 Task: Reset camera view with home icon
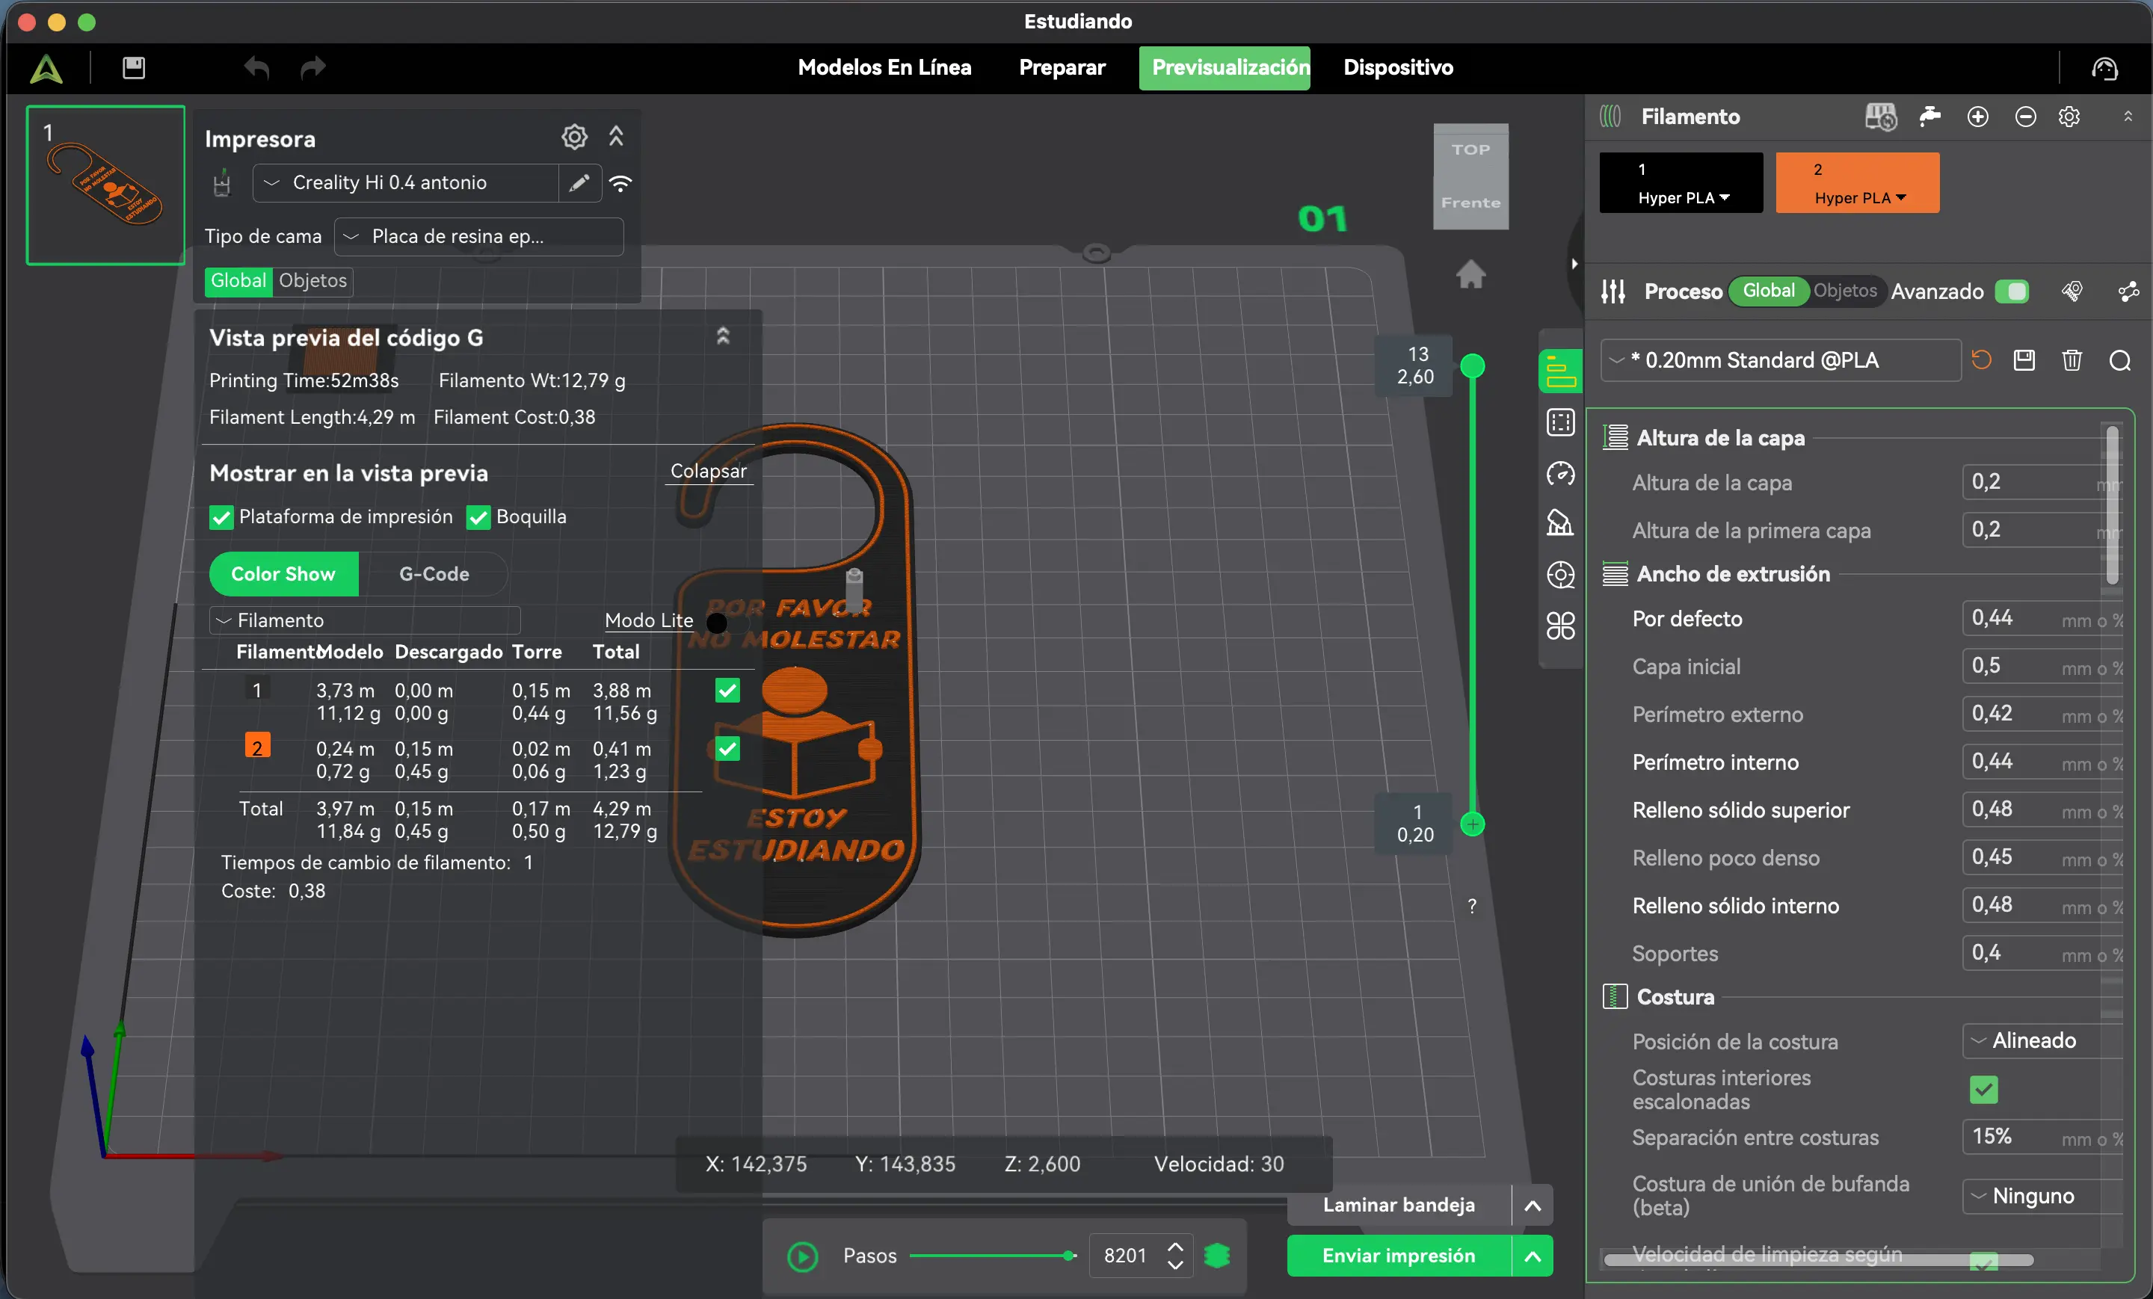point(1470,274)
